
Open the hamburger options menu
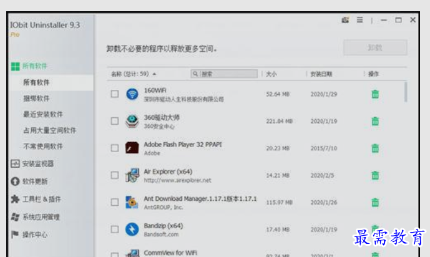[360, 20]
